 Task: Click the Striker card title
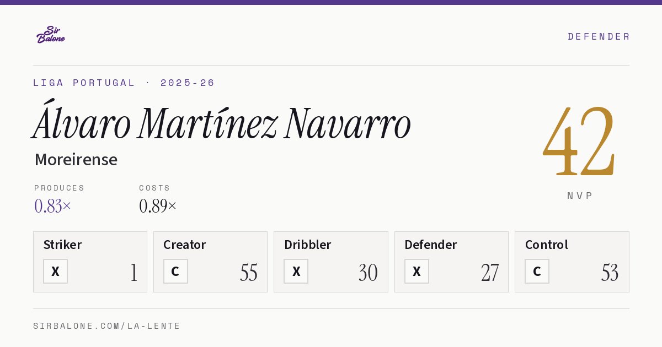point(62,245)
